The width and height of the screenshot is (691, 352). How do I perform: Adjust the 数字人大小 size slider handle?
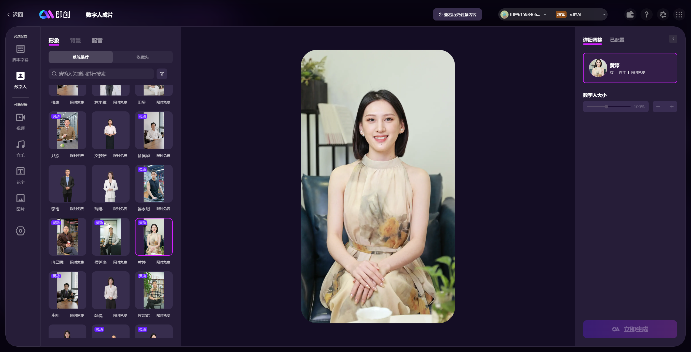606,107
